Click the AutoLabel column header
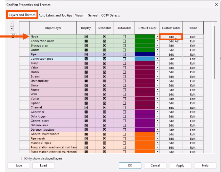 (124, 28)
